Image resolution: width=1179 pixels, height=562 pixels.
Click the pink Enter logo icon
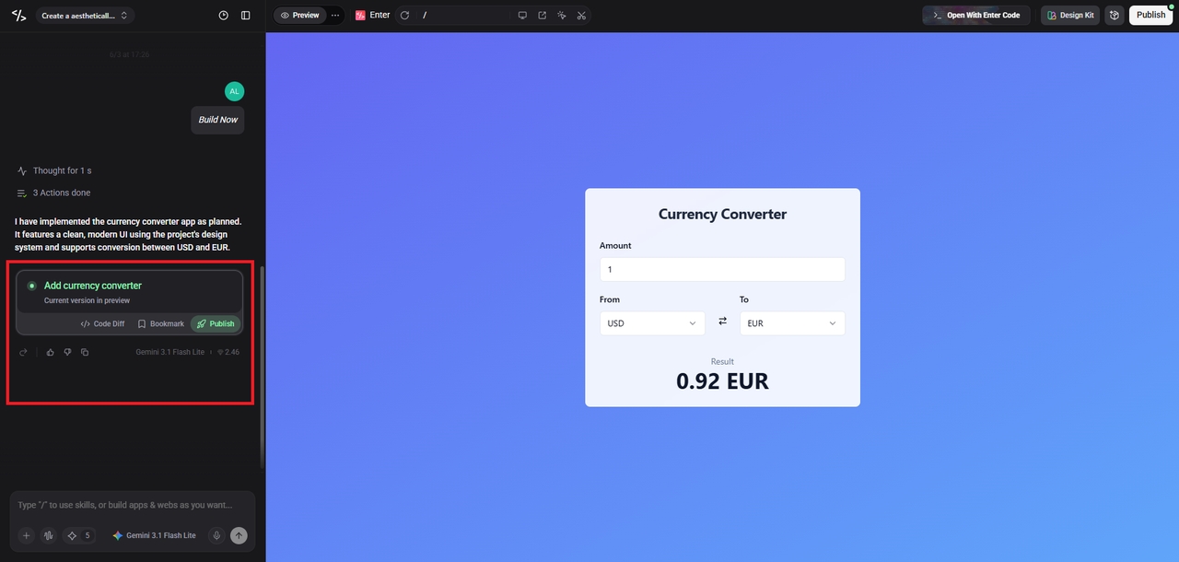click(x=360, y=16)
